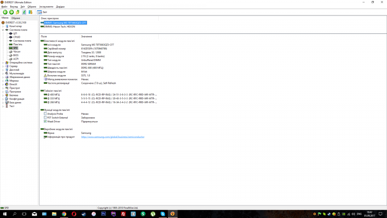Toggle the Analysis Probe checkbox
387x218 pixels.
pyautogui.click(x=45, y=114)
